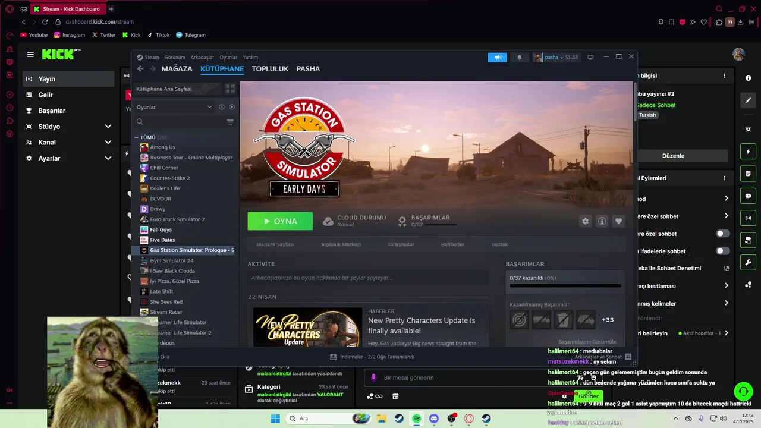The image size is (761, 428).
Task: Open Kick chat bubble panel icon
Action: point(748,196)
